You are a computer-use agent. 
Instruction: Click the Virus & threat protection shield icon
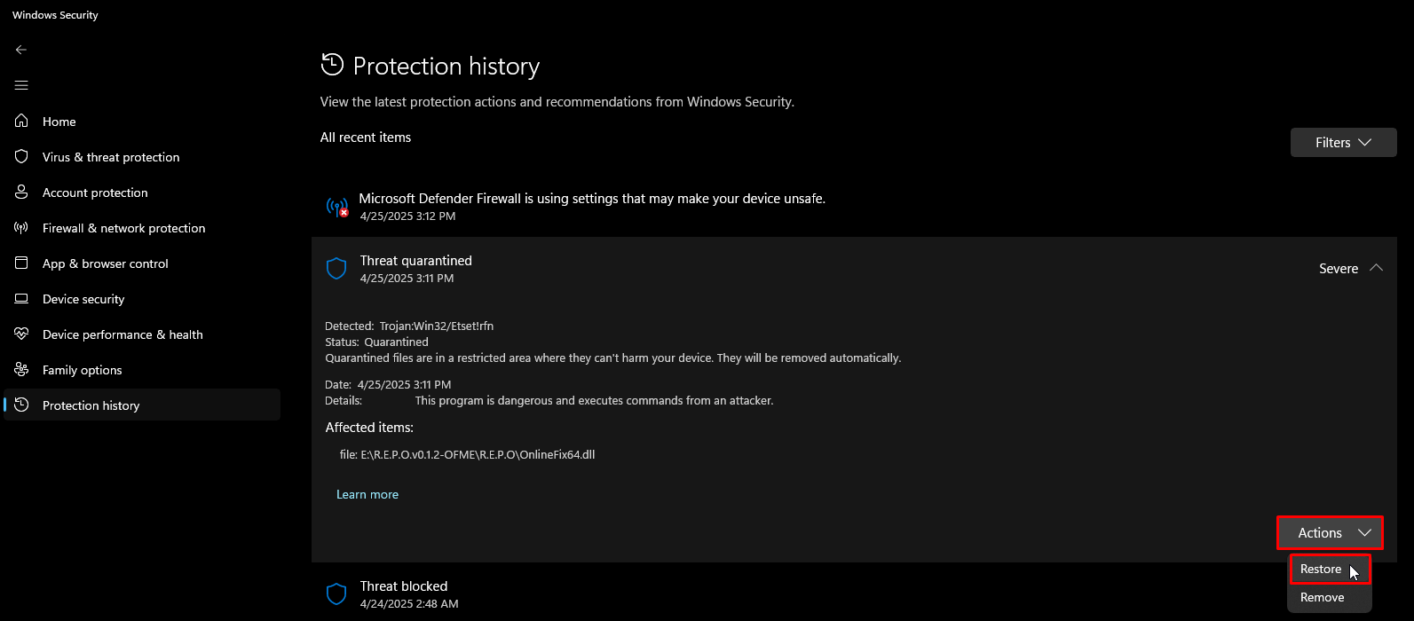click(x=22, y=156)
